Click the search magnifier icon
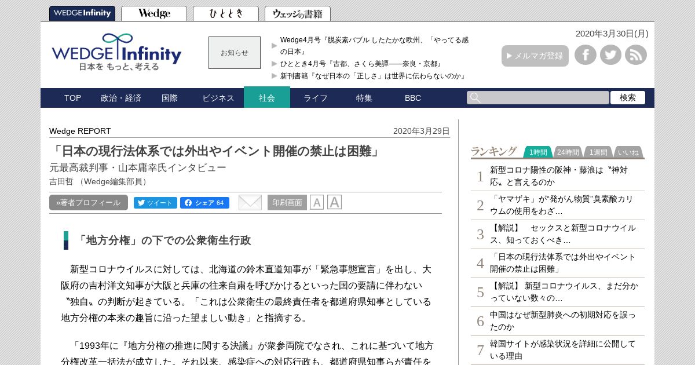Viewport: 695px width, 365px height. point(475,97)
